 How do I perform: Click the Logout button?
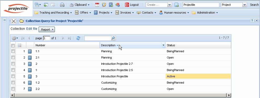132,5
